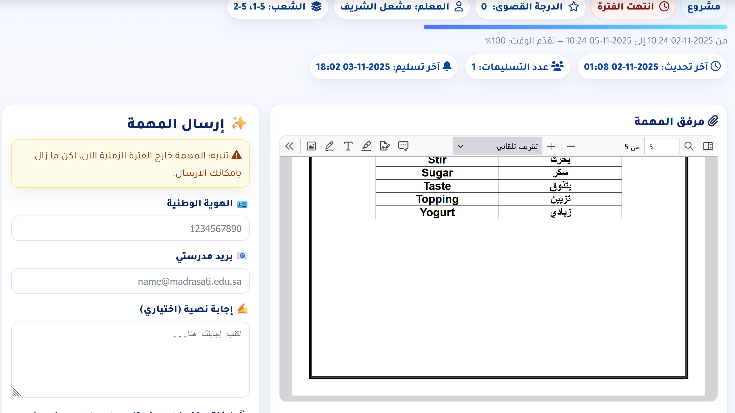The height and width of the screenshot is (413, 735).
Task: Zoom in with the plus icon
Action: (x=551, y=146)
